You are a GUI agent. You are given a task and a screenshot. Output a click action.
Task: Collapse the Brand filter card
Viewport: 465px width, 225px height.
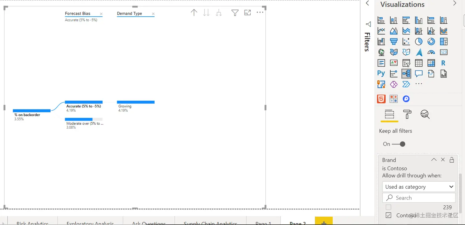tap(434, 160)
